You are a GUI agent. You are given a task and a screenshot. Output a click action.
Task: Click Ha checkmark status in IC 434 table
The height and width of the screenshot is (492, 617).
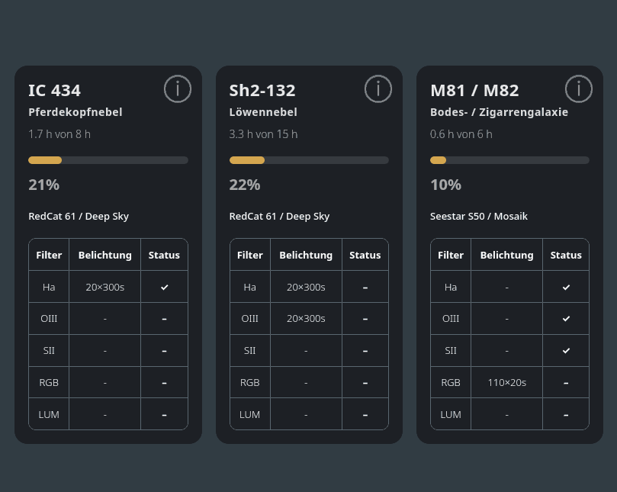tap(165, 288)
